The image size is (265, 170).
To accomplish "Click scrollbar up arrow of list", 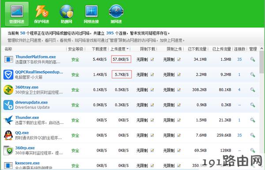I will [x=261, y=48].
